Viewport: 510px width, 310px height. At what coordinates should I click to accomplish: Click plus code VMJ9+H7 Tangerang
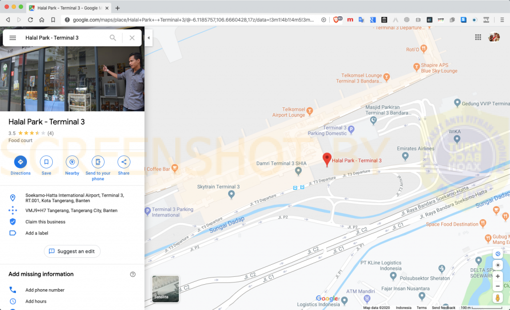point(71,211)
